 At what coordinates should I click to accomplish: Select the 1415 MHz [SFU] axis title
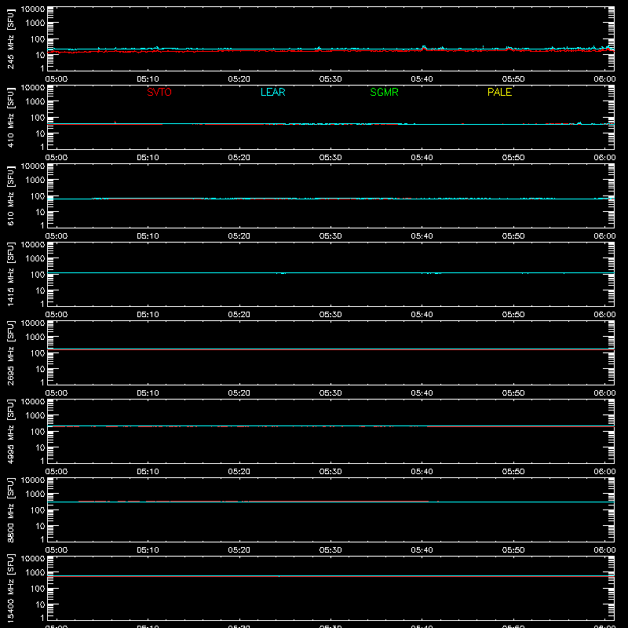coord(10,274)
